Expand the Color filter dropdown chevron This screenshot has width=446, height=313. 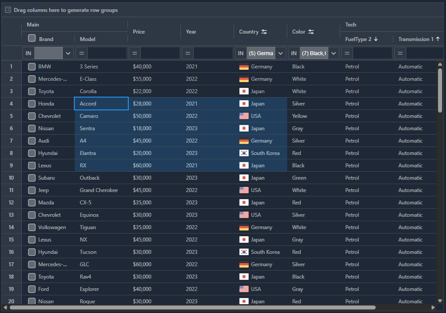(334, 53)
